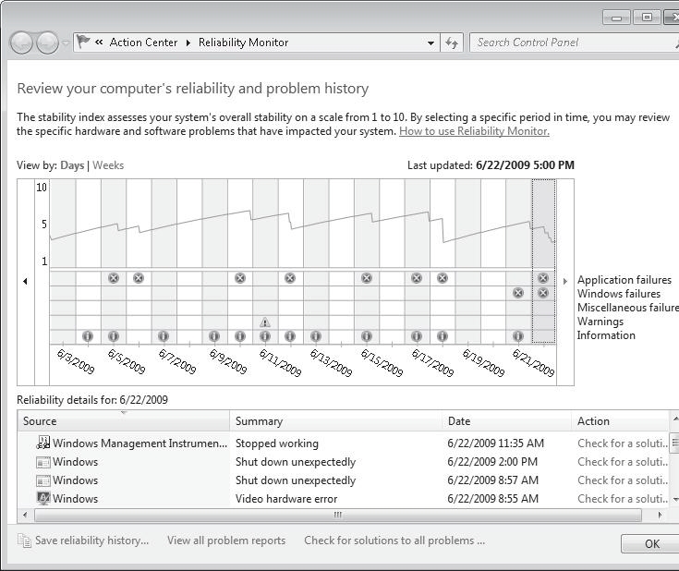Move chart to later dates with right arrow

tap(565, 281)
